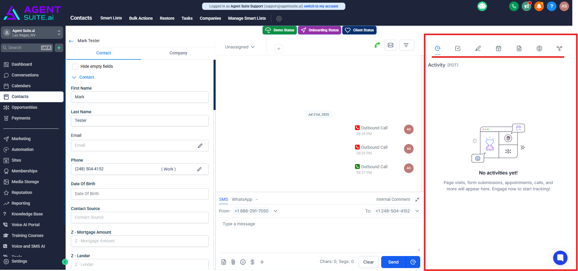The image size is (578, 271).
Task: Click the Contact Source field
Action: point(140,218)
